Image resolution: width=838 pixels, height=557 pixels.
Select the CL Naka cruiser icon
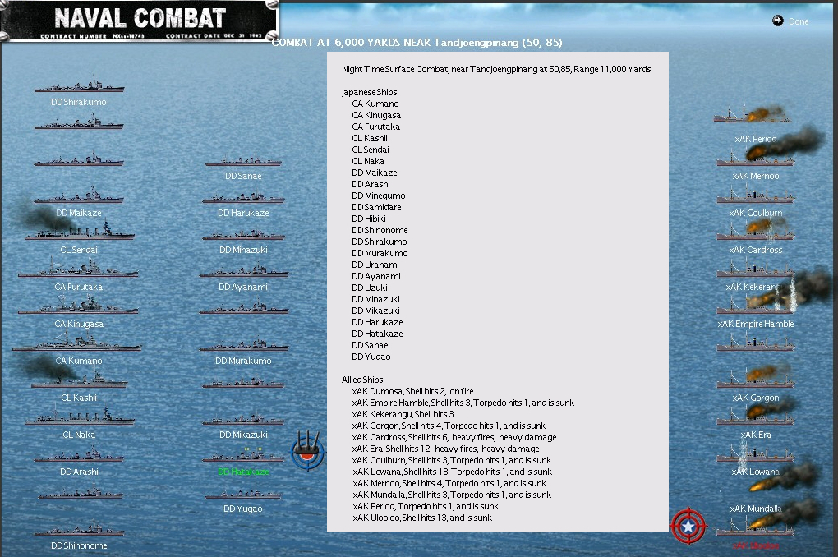point(79,416)
